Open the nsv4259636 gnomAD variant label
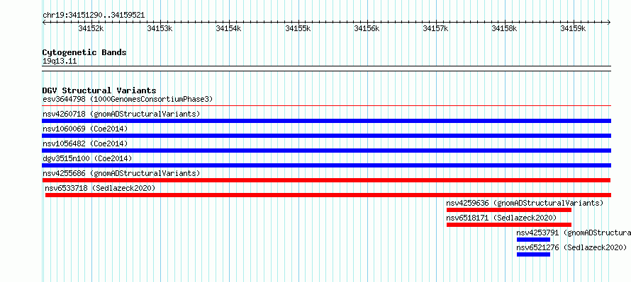Screen dimensions: 631x282 tap(525, 203)
